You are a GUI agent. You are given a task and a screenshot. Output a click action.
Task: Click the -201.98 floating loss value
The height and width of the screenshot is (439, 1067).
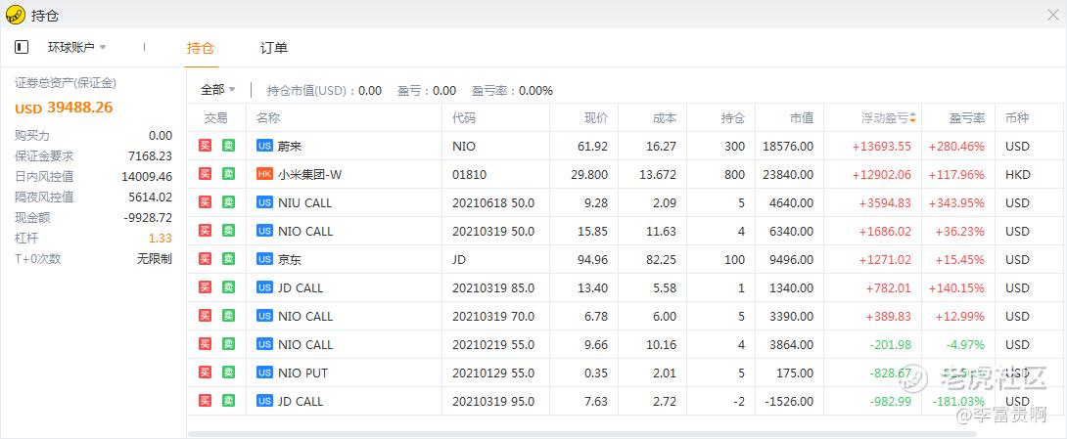[x=890, y=344]
